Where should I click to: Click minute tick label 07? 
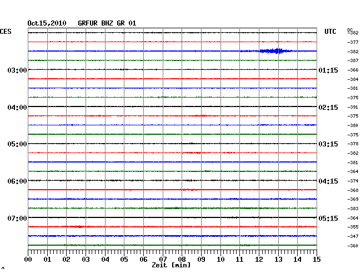(163, 260)
